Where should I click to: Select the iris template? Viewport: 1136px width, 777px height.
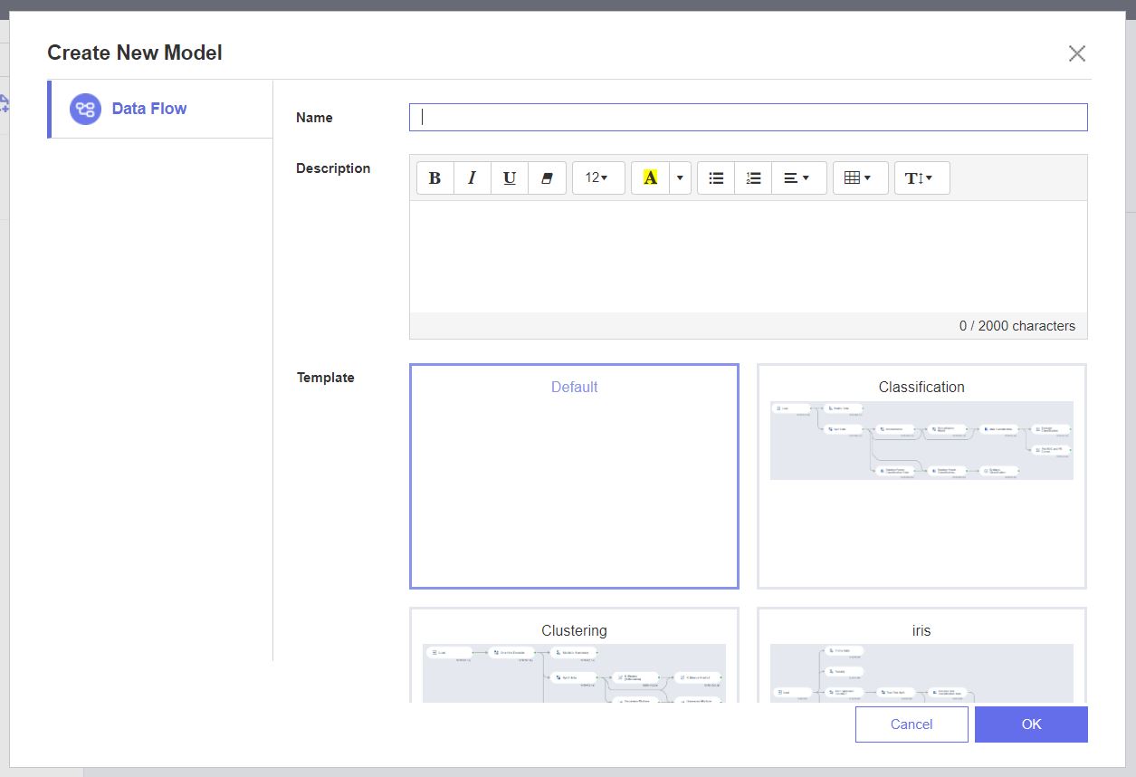tap(921, 655)
